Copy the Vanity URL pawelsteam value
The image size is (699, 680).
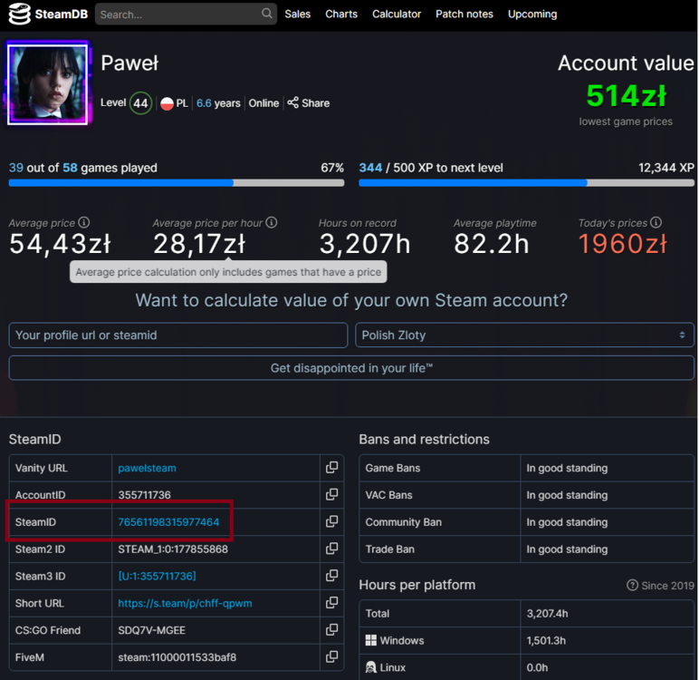pos(331,468)
